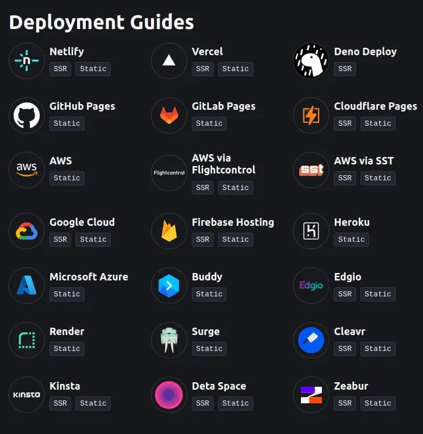Open the Cloudflare Pages guide title
Image resolution: width=423 pixels, height=434 pixels.
375,106
